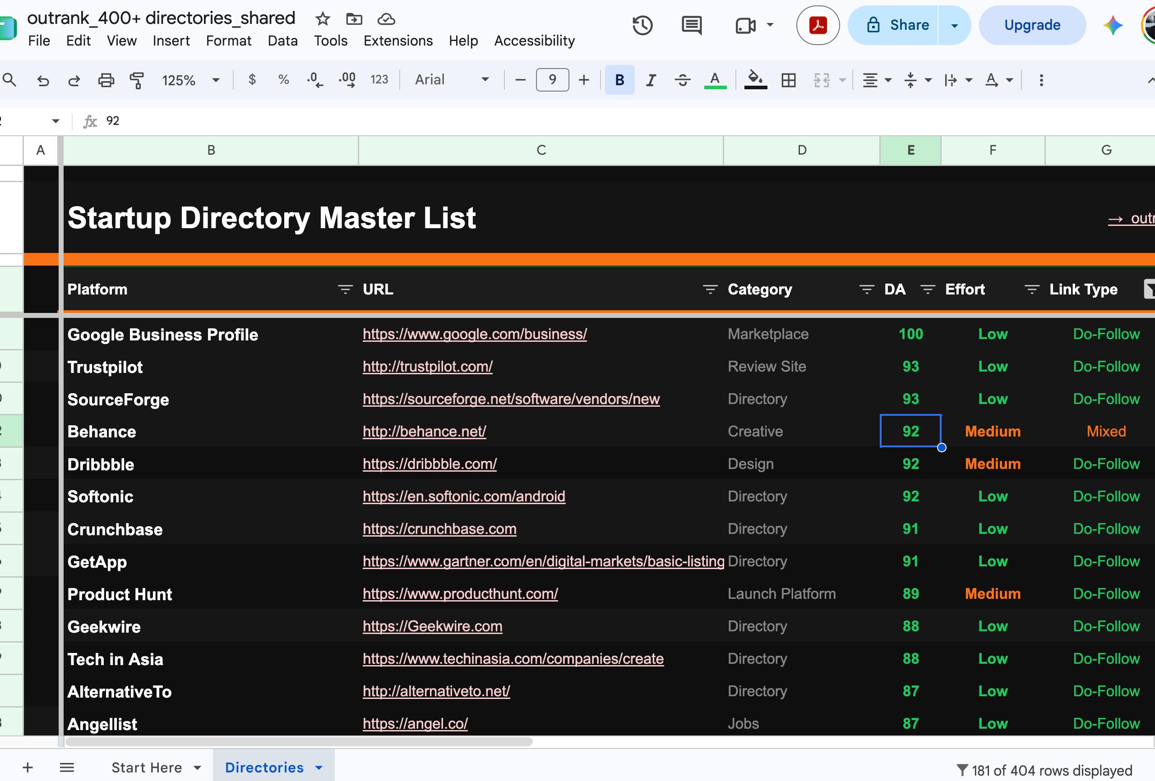Image resolution: width=1155 pixels, height=781 pixels.
Task: Toggle the URL column filter
Action: (710, 289)
